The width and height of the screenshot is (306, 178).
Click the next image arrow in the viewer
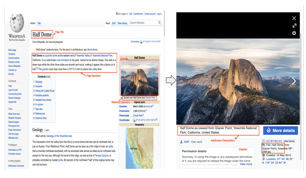294,81
